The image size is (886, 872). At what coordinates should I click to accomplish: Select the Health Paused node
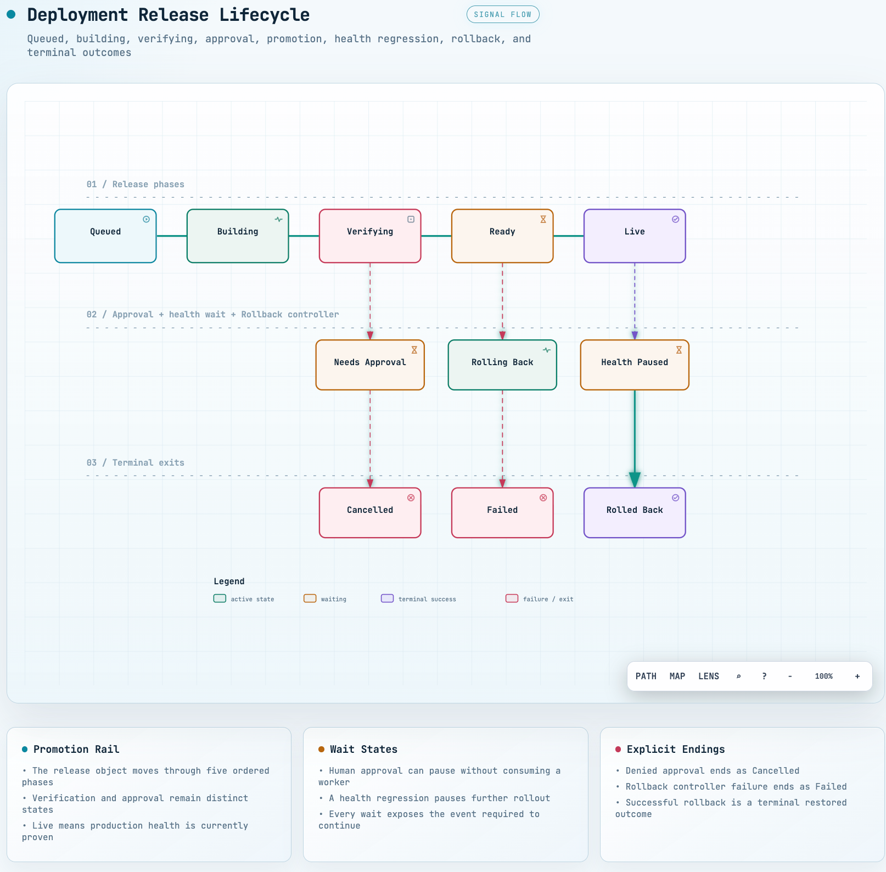[x=635, y=365]
